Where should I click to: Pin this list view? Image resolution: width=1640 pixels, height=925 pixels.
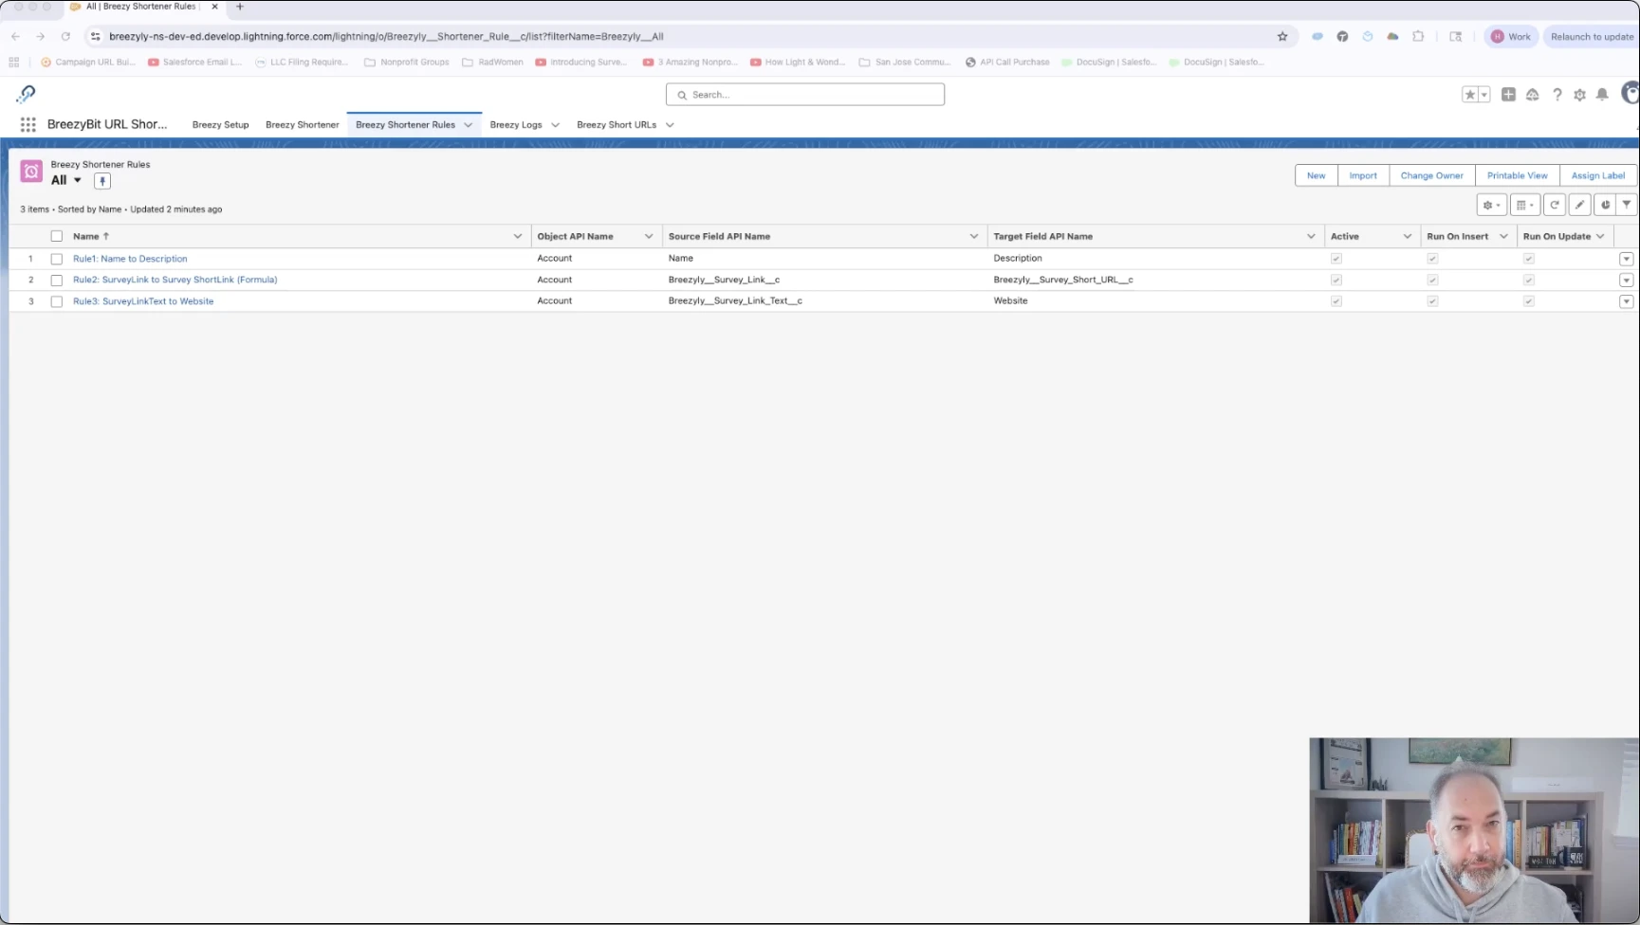tap(102, 181)
